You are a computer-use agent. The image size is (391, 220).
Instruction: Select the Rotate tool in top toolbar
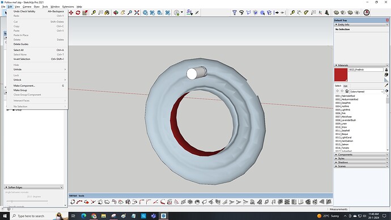(78, 12)
